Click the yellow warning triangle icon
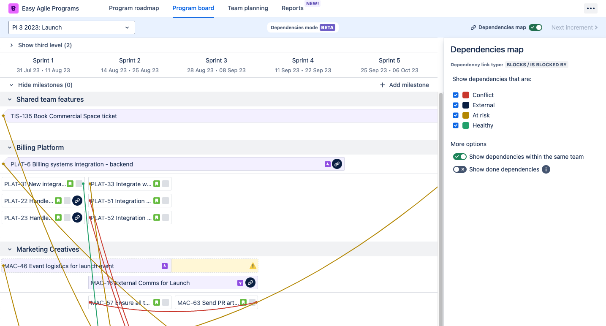606x326 pixels. point(253,266)
